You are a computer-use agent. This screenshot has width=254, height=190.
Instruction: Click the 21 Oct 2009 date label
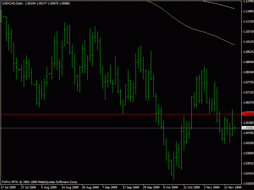pyautogui.click(x=192, y=187)
